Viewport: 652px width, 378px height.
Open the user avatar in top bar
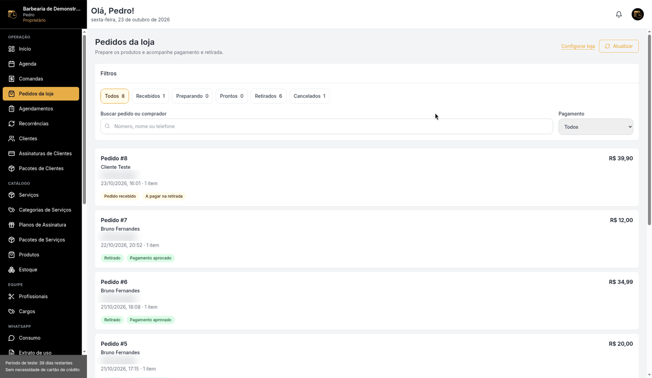pos(638,14)
